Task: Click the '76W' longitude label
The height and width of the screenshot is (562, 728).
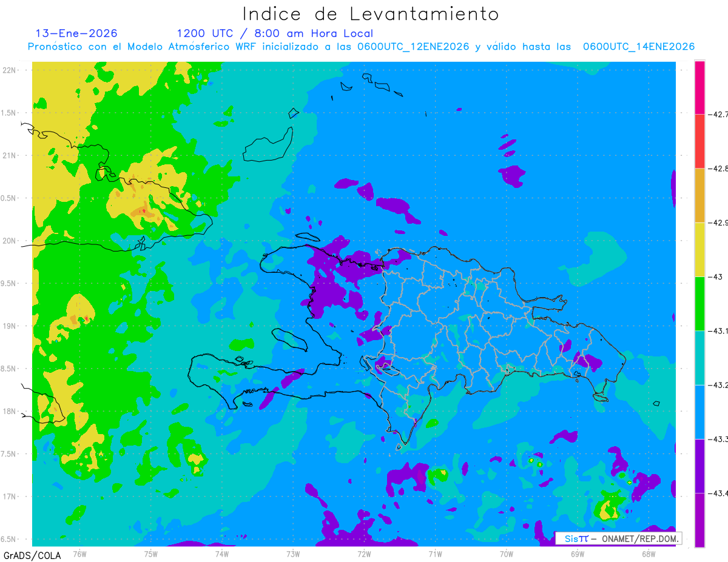Action: [79, 554]
